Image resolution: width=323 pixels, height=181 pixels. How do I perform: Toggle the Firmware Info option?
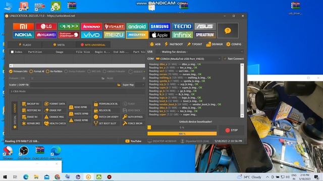pyautogui.click(x=18, y=71)
